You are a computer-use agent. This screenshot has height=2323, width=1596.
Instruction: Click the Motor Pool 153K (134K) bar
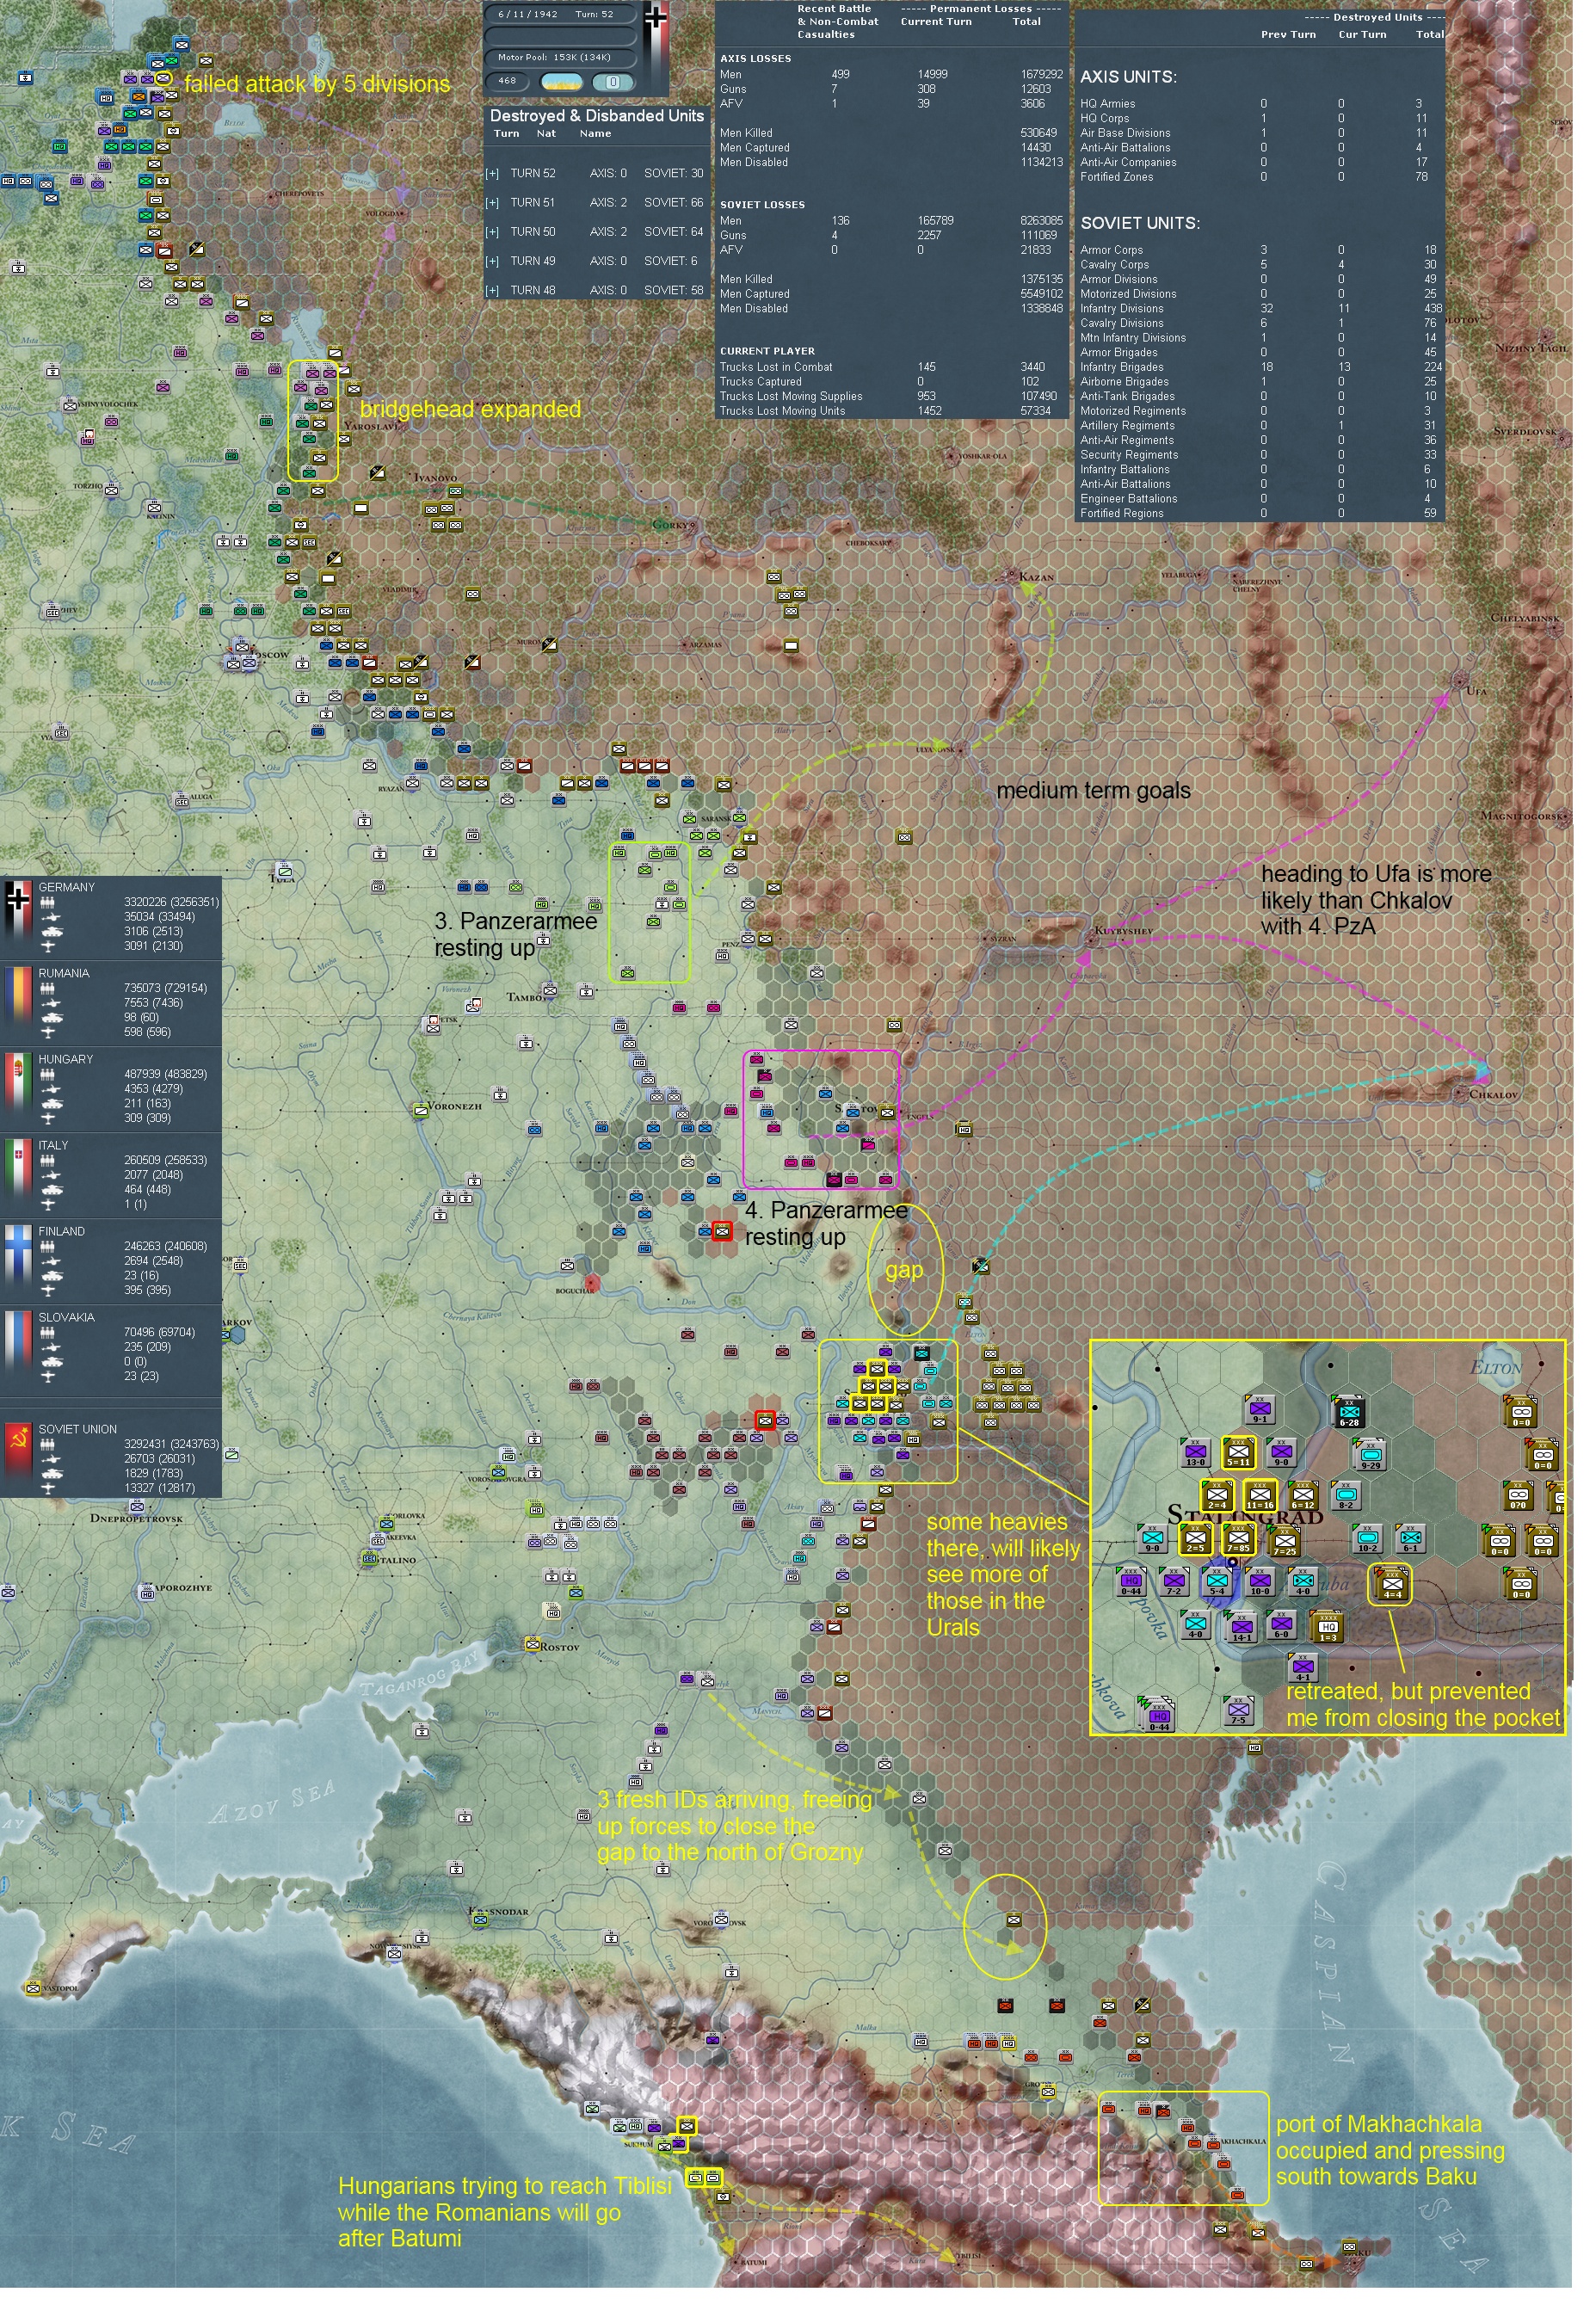[560, 58]
